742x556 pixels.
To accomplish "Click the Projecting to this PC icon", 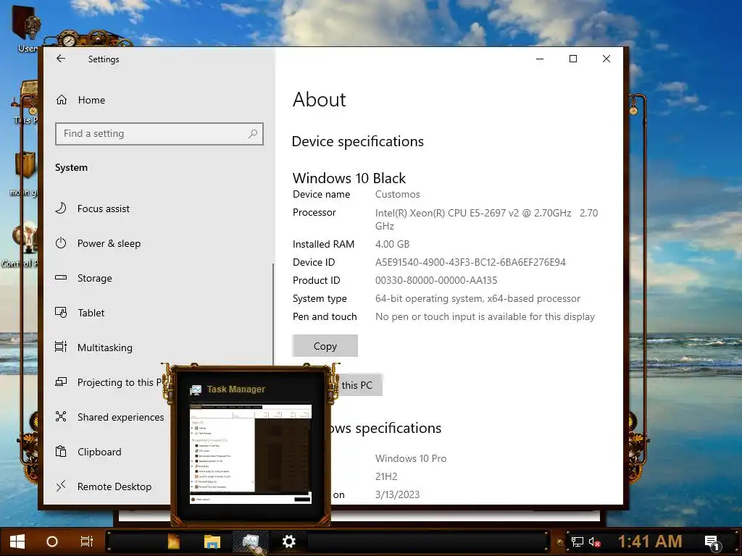I will (61, 382).
